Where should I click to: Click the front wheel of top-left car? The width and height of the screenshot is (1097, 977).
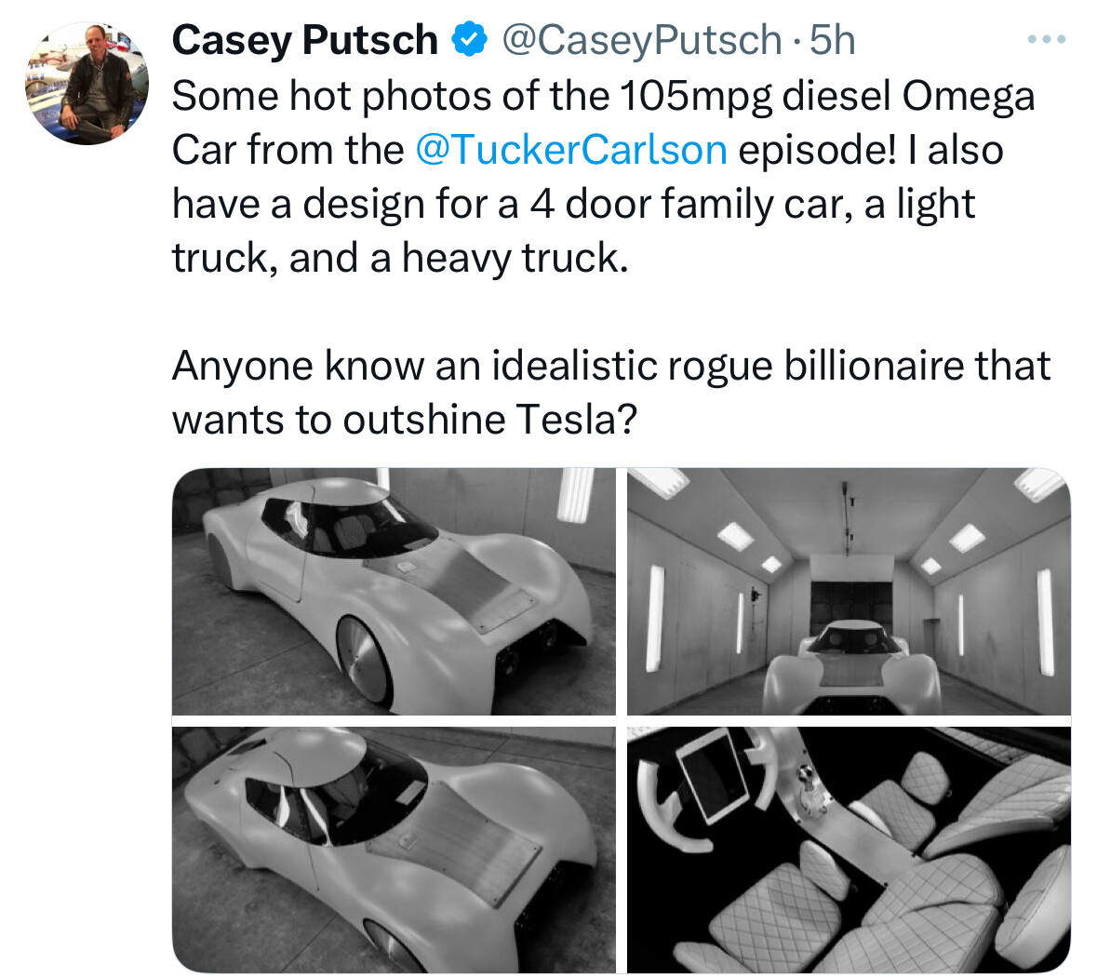click(364, 661)
